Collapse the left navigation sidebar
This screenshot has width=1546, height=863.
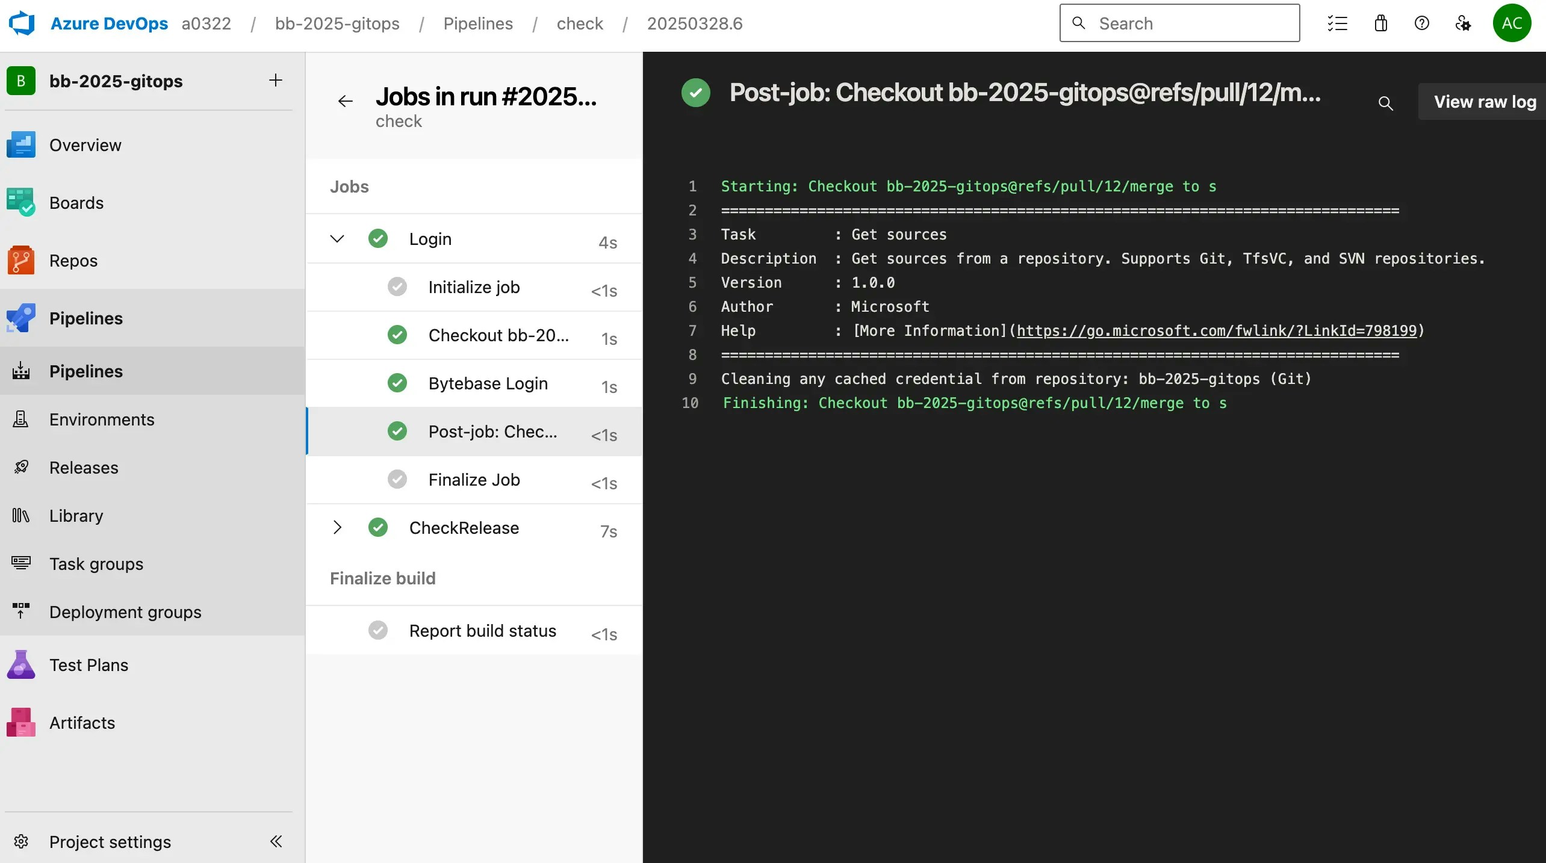[x=276, y=841]
